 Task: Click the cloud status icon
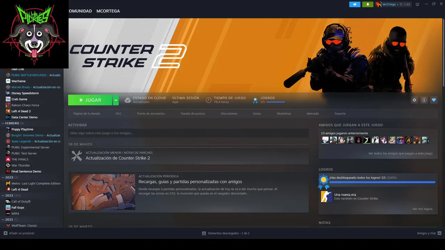tap(128, 100)
